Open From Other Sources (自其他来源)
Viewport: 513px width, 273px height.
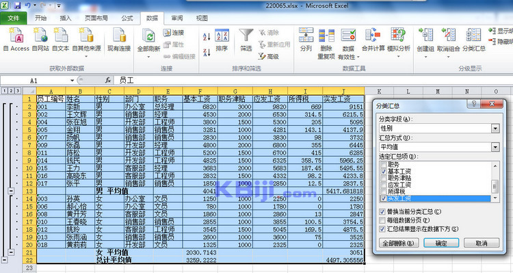tap(86, 42)
